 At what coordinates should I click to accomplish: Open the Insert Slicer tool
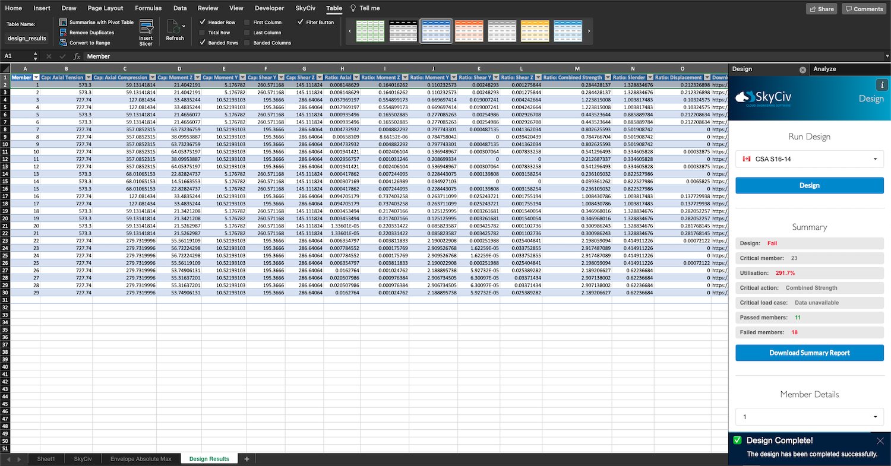(146, 32)
